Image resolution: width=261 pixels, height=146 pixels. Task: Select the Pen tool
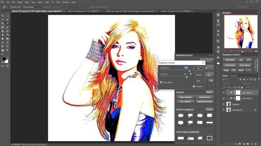tap(2, 43)
